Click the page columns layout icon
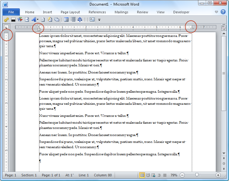Viewport: 229px width, 181px height. click(x=66, y=20)
